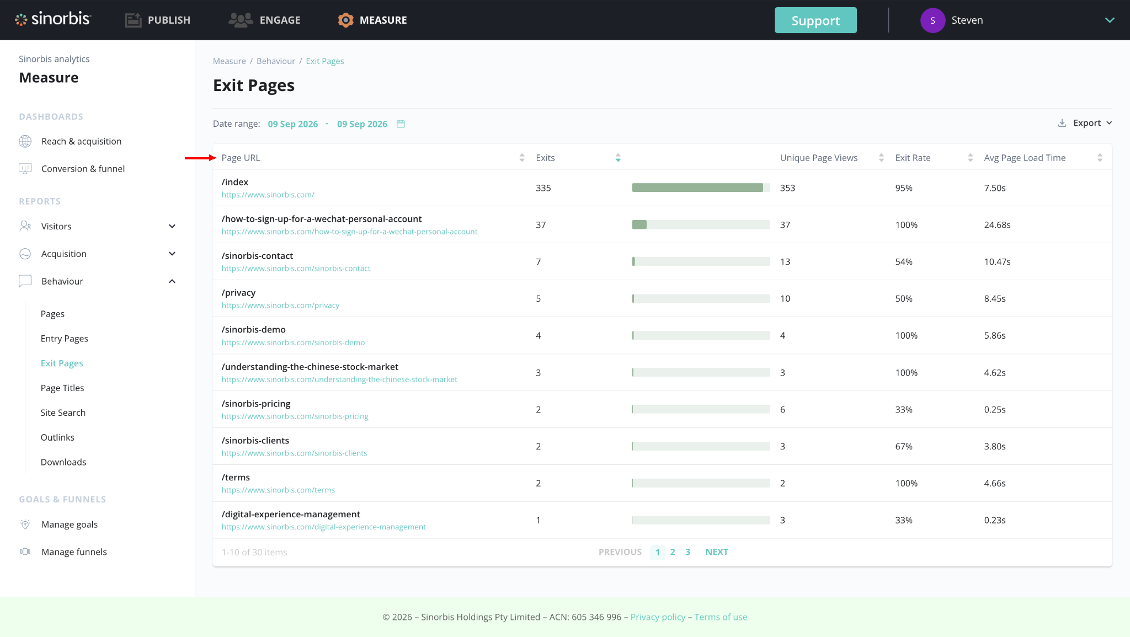1130x637 pixels.
Task: Open the Terms of use link
Action: click(x=721, y=617)
